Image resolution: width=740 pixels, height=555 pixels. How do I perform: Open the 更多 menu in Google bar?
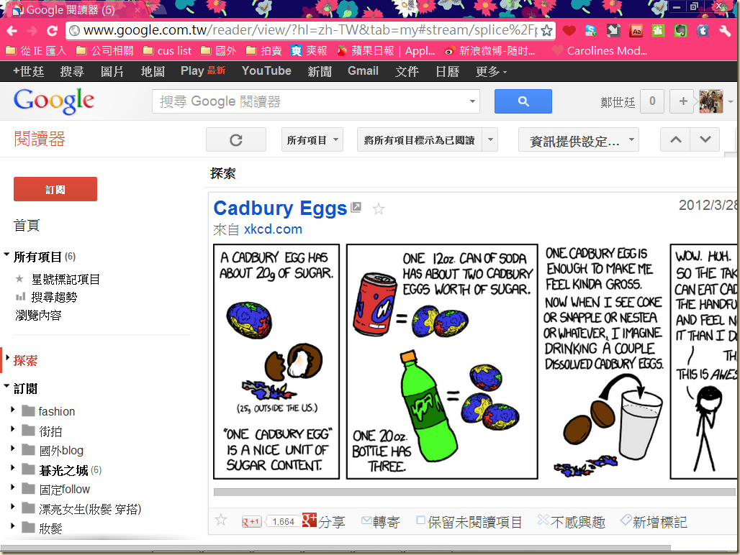pyautogui.click(x=491, y=71)
